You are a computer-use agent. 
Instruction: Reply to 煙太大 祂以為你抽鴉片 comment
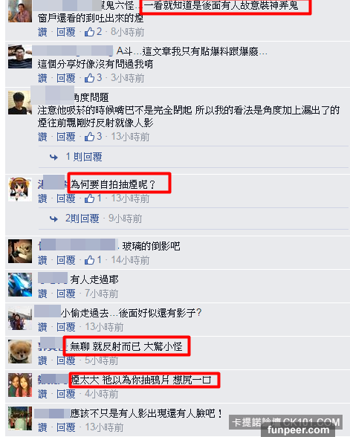point(66,394)
